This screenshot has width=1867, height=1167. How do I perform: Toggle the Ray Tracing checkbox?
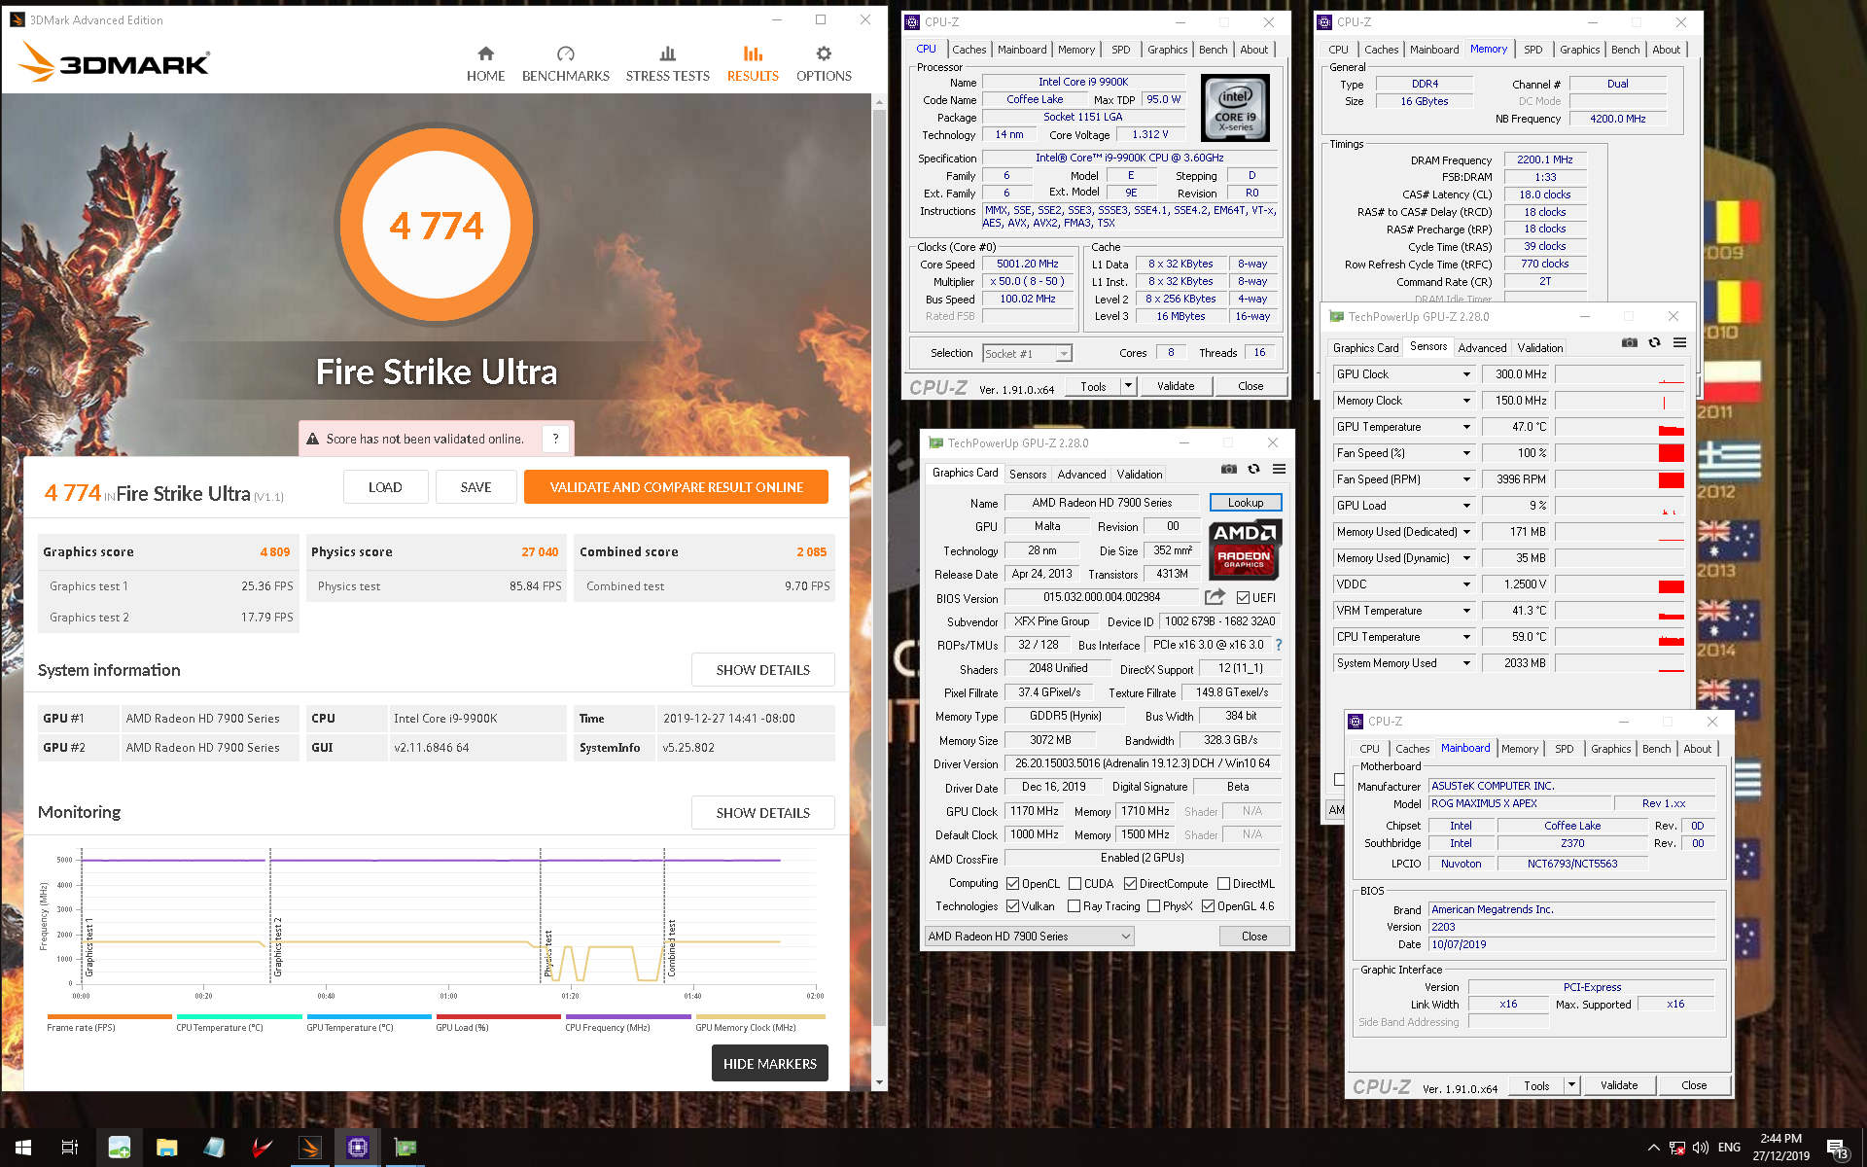coord(1074,906)
